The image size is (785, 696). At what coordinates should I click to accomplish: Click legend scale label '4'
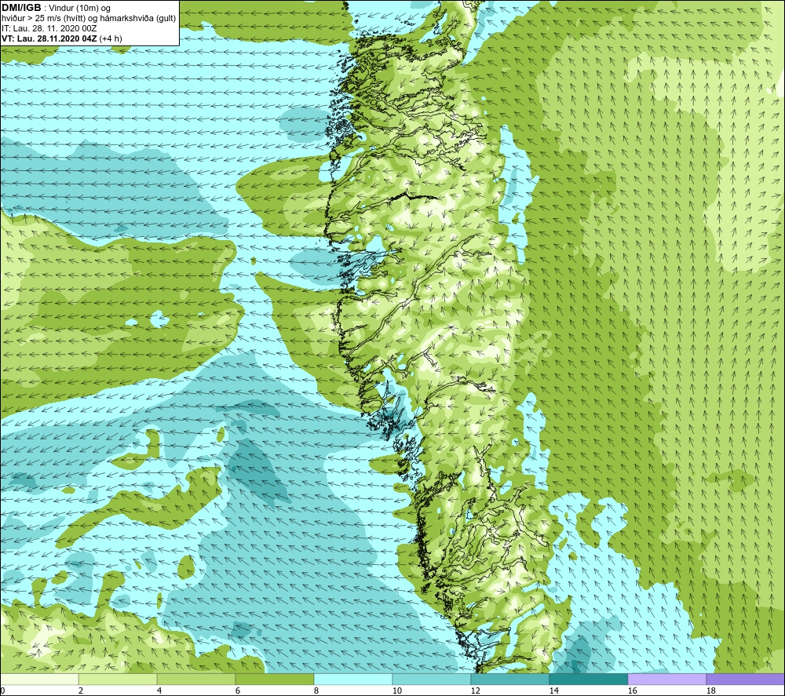159,691
